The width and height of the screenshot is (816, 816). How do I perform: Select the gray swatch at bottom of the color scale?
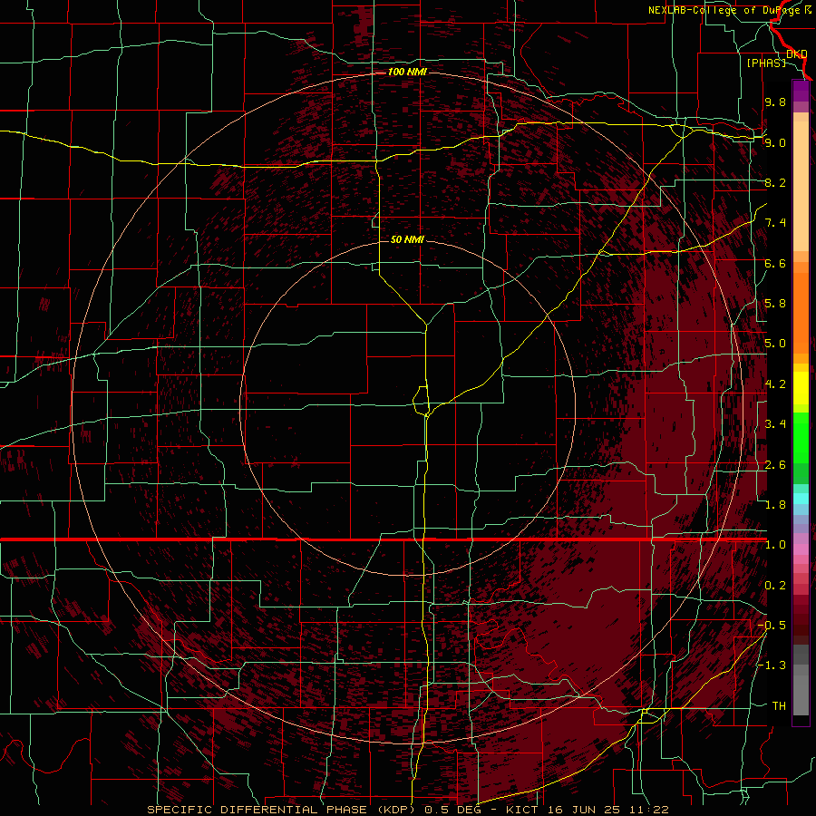(x=801, y=695)
